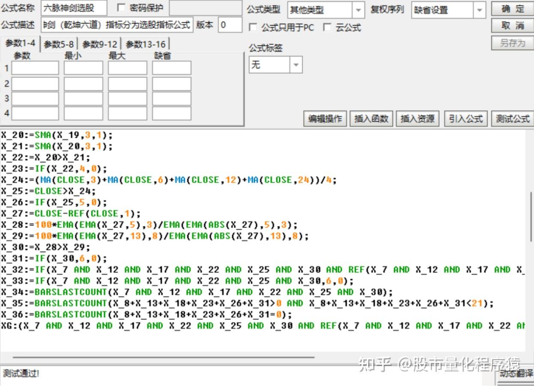Click parameter 2 name field
The image size is (534, 386).
point(35,84)
